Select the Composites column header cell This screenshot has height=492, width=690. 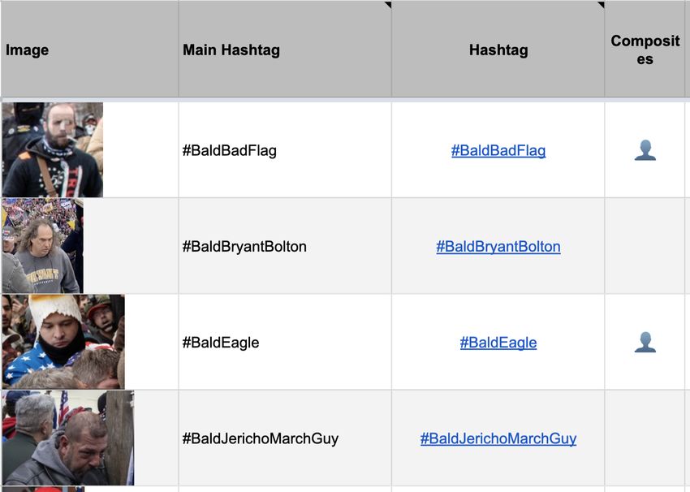pos(645,49)
